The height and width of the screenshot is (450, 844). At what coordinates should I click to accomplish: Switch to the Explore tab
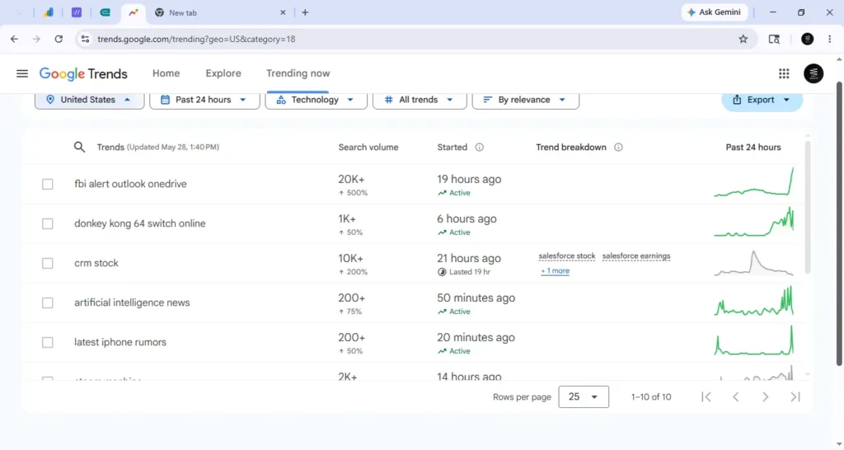(223, 73)
